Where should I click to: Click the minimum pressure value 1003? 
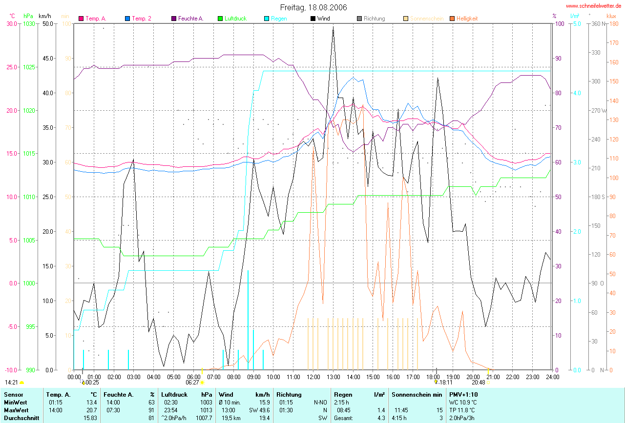206,403
